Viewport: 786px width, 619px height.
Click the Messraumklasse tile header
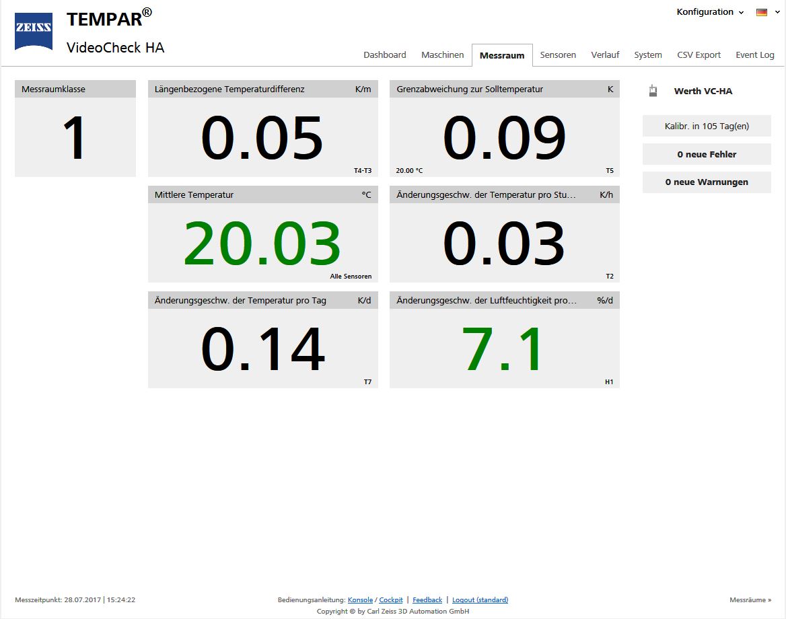75,89
